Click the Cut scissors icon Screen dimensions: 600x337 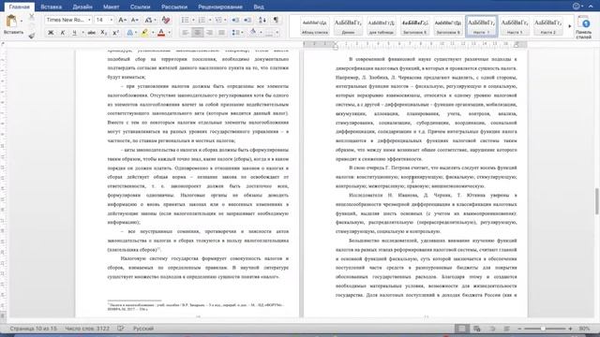pyautogui.click(x=32, y=17)
